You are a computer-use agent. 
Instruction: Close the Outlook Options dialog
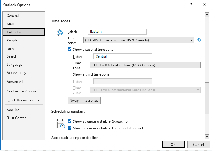205,5
